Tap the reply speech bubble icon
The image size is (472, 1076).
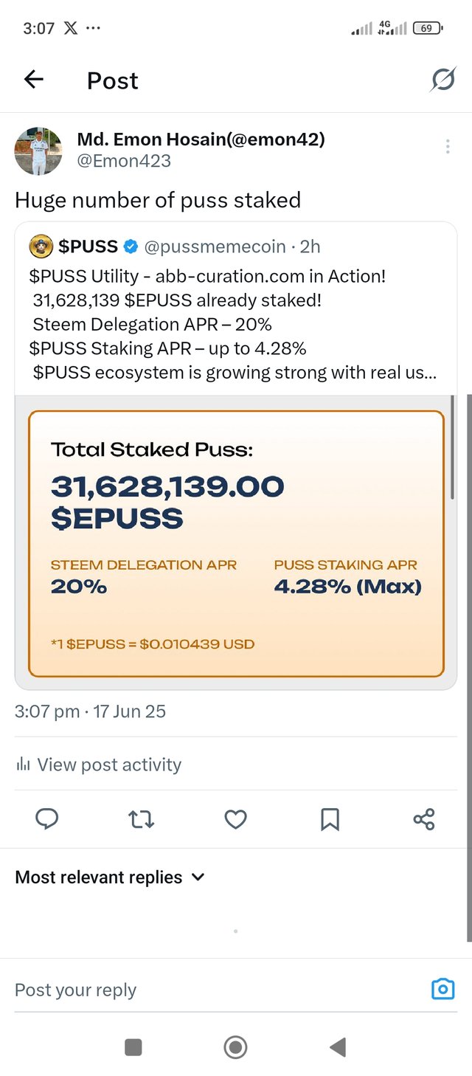(47, 819)
